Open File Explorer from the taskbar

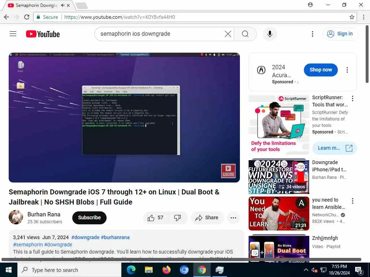pos(149,270)
